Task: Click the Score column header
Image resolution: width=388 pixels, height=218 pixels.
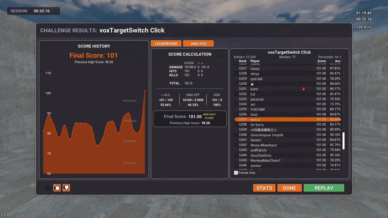Action: tap(321, 61)
